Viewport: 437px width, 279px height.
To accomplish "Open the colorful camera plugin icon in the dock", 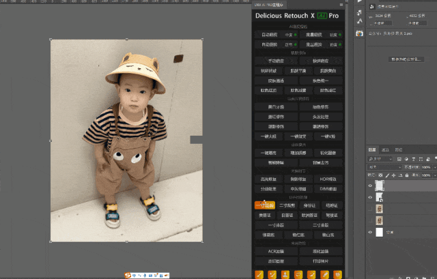I will point(360,33).
